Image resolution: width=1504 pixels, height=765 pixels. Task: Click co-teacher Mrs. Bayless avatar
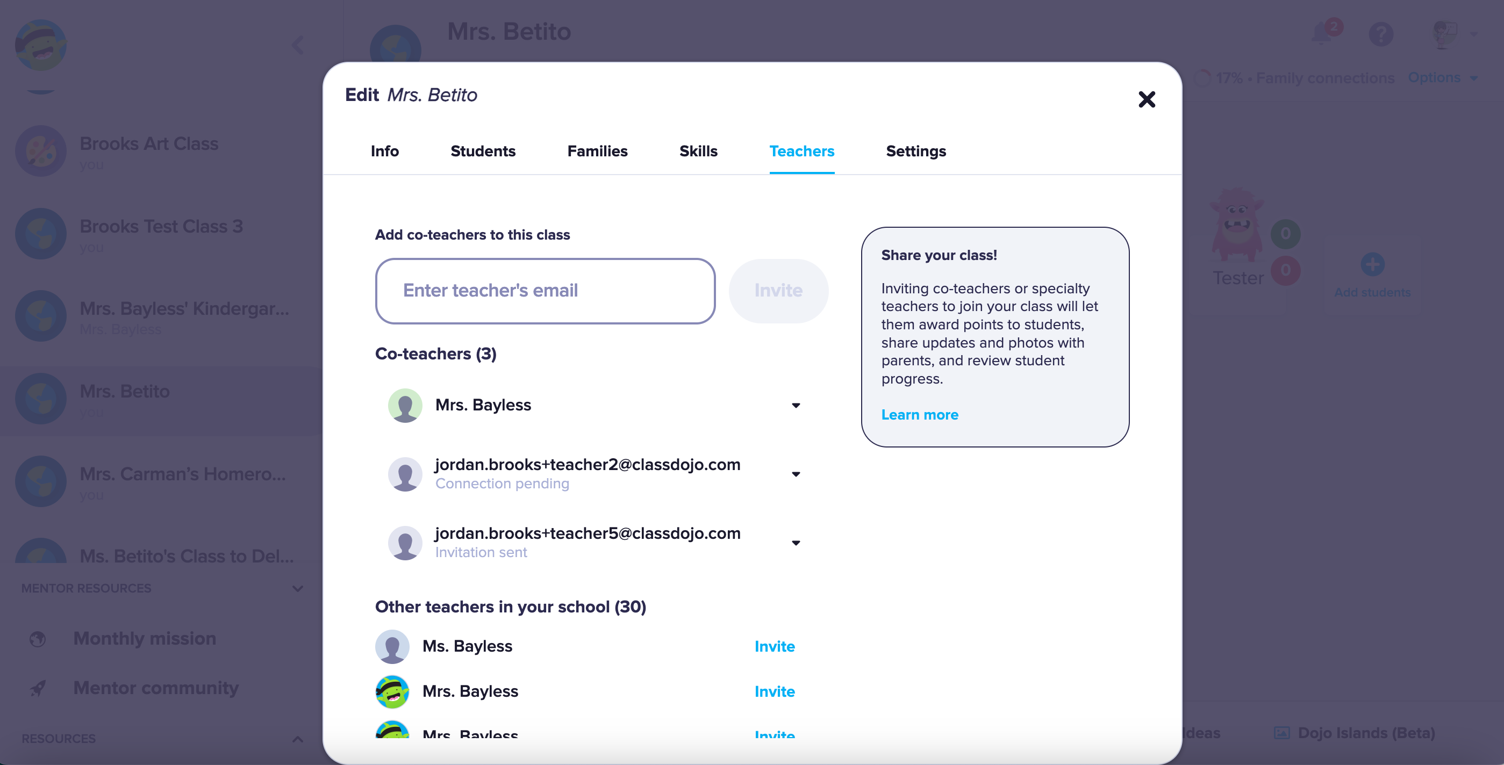coord(405,405)
